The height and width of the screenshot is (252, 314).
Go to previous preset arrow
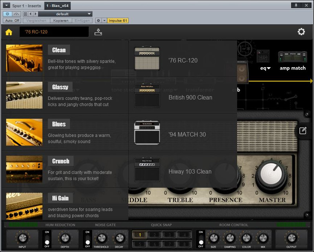click(x=31, y=14)
